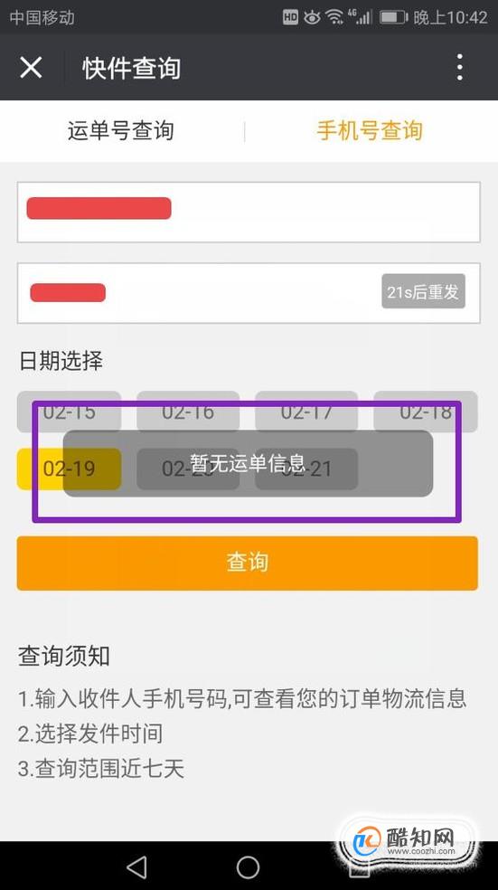Select the 02-17 date option
The height and width of the screenshot is (890, 498).
click(306, 412)
